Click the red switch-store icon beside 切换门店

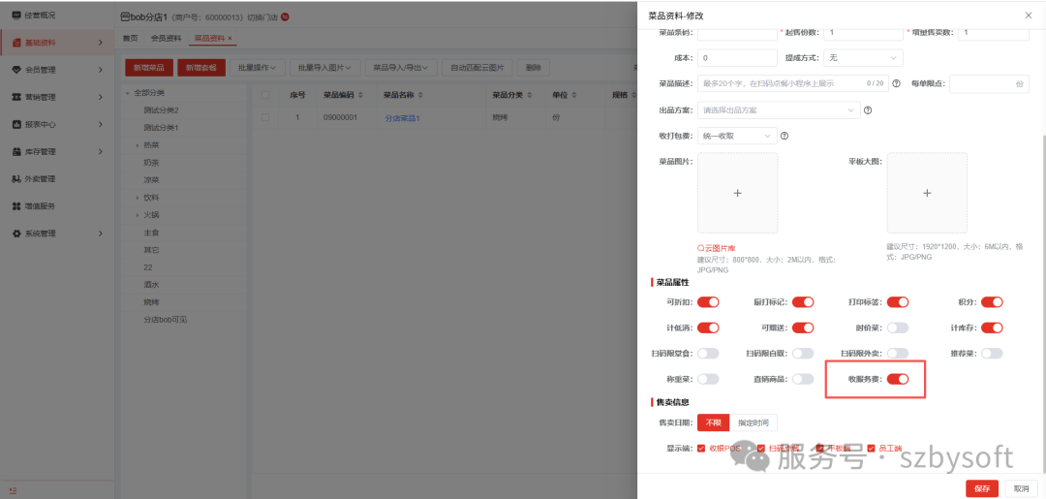tap(285, 16)
